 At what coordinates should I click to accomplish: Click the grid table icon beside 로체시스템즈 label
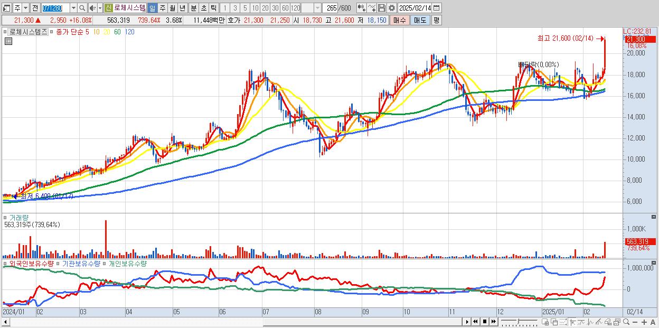coord(7,42)
